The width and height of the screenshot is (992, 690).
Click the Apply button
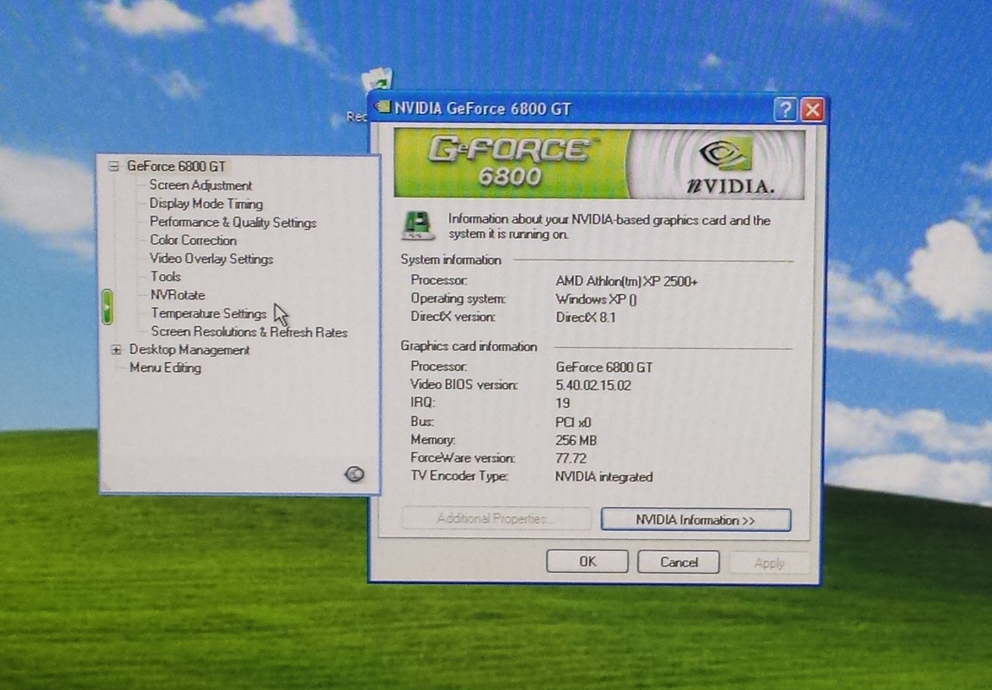(x=768, y=562)
